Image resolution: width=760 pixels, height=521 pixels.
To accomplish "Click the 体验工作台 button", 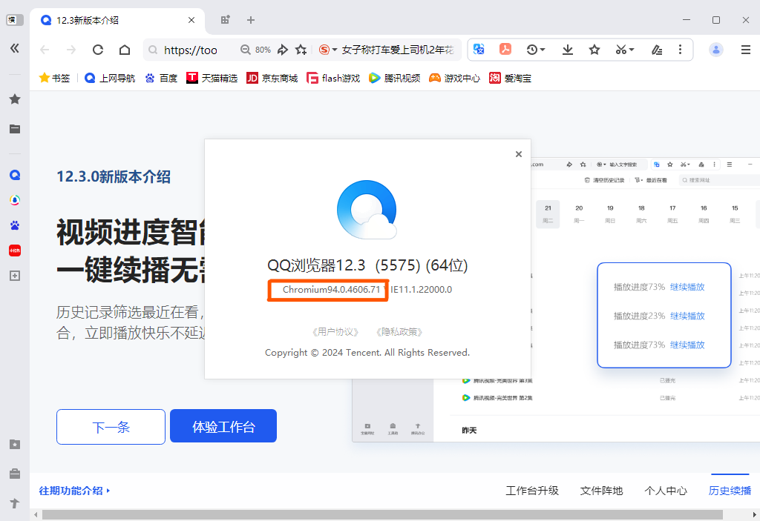I will point(223,425).
